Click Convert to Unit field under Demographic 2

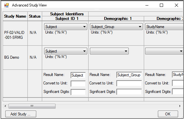tap(178, 83)
